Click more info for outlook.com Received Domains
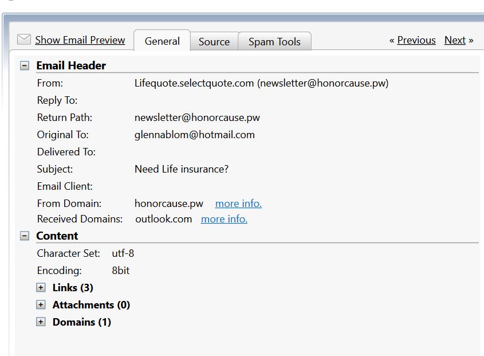484x356 pixels. point(224,219)
